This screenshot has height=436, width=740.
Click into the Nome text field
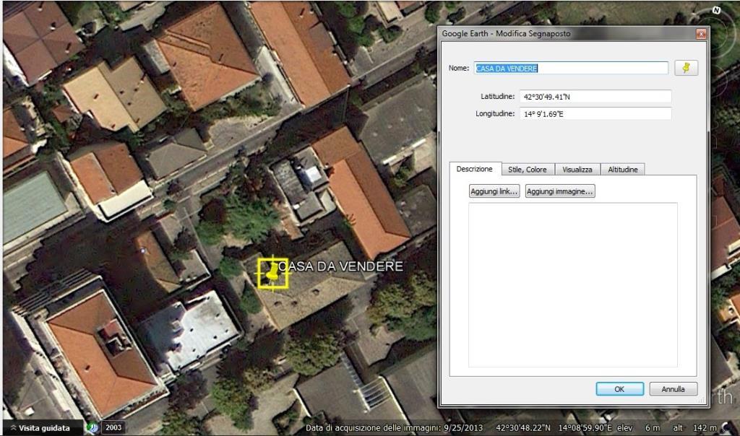(571, 69)
